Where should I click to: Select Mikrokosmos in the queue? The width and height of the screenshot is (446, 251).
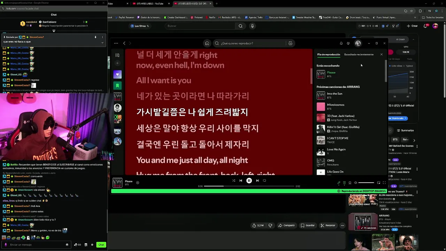(350, 107)
